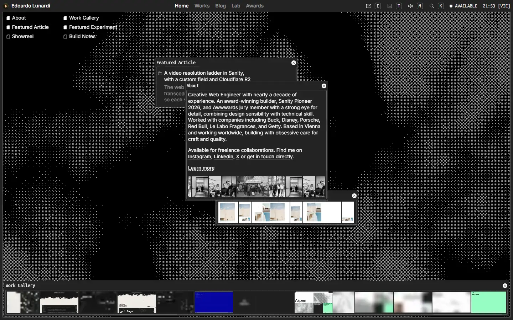Click the avatar icon beside Edoardo Lunardi
Screen dimensions: 513x320
(6, 6)
